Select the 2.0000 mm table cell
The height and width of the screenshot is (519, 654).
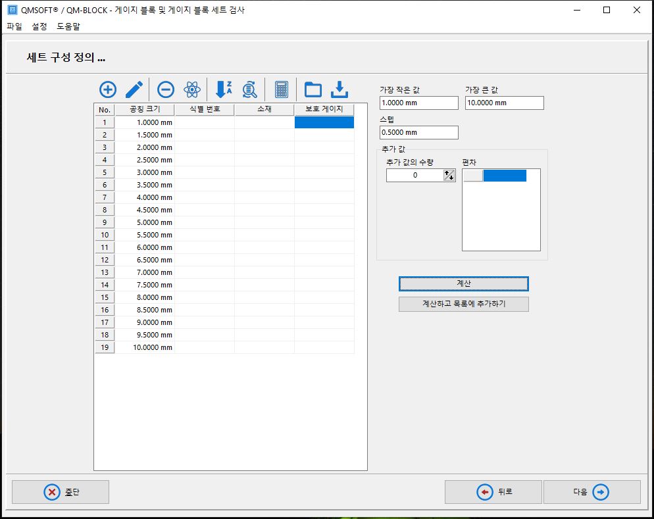click(145, 147)
